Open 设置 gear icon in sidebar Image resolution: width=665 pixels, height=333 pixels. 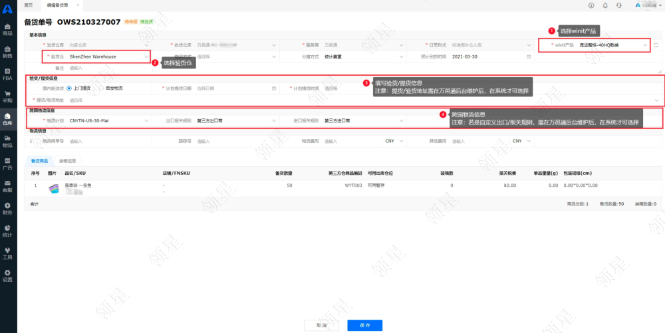point(7,276)
